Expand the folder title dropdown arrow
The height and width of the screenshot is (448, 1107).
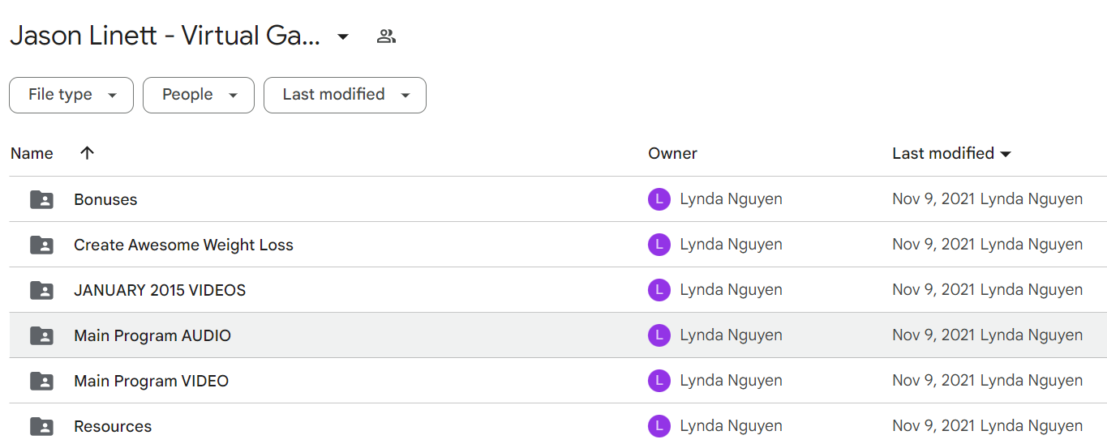tap(343, 36)
